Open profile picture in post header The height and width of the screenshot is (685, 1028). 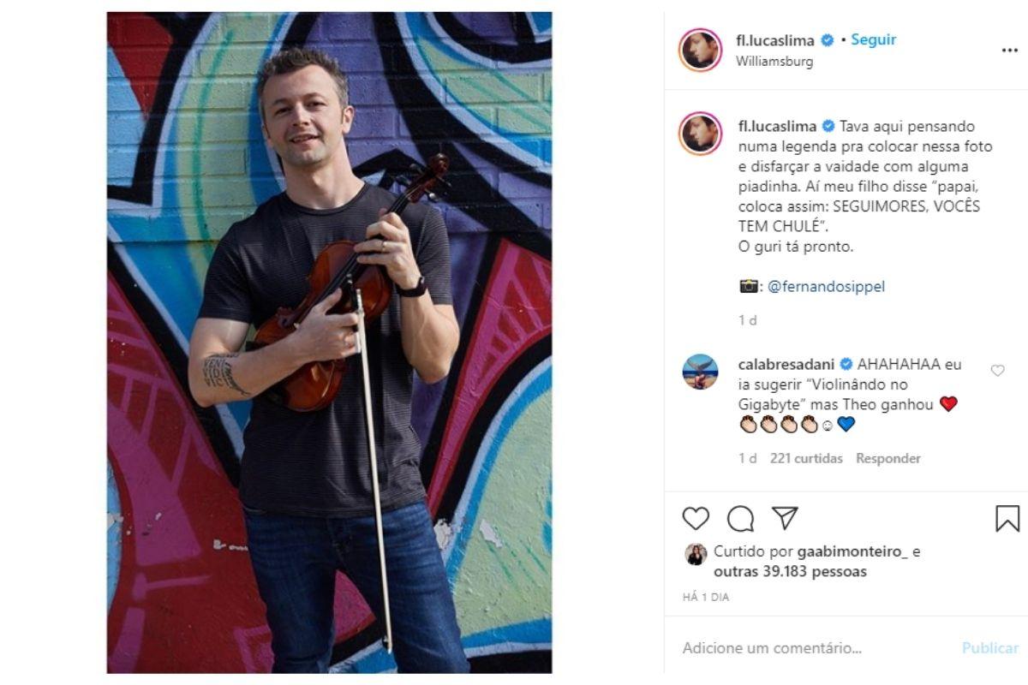(700, 50)
